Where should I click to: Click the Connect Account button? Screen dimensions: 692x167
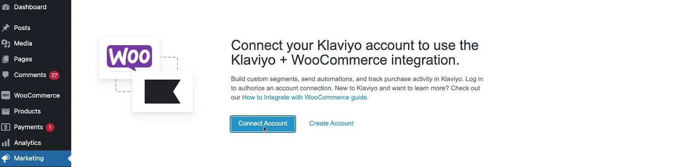tap(263, 124)
